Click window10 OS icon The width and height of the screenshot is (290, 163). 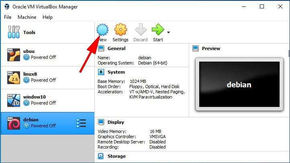14,101
